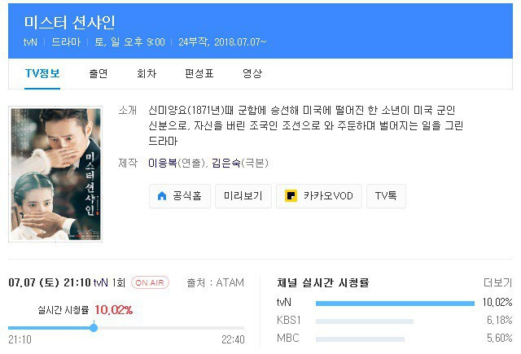Select the KBS1 row in channel ratings
Viewport: 521px width, 354px height.
(x=289, y=321)
